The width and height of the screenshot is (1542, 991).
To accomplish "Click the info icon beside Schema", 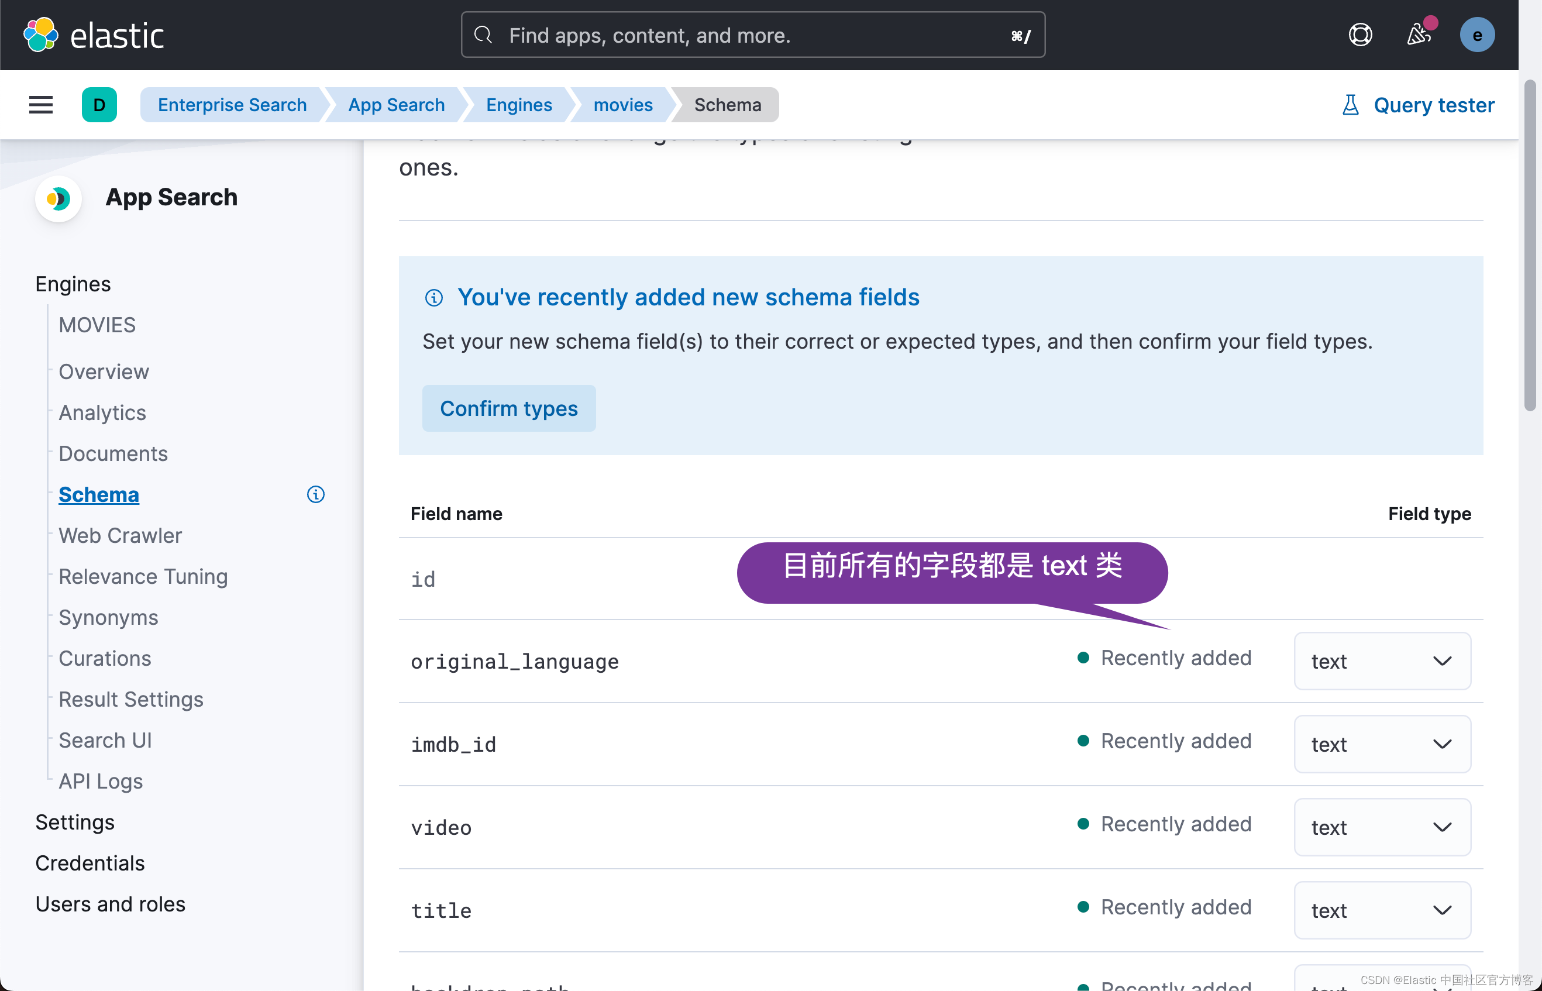I will (x=316, y=494).
